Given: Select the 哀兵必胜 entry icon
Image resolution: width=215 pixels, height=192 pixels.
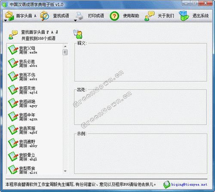Looking at the screenshot, I should coord(13,63).
